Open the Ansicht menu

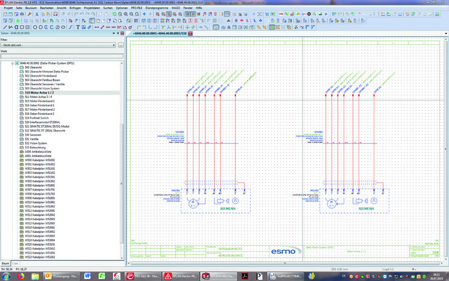click(61, 8)
